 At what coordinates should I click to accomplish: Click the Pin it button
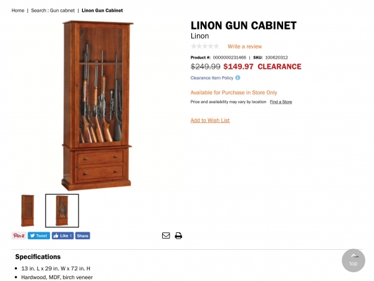19,235
